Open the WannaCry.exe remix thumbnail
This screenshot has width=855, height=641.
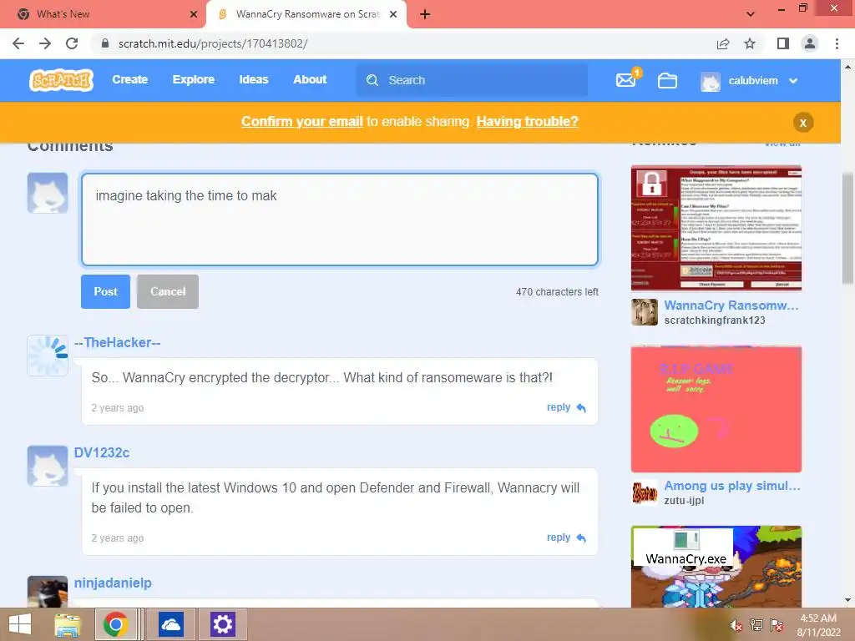[716, 567]
